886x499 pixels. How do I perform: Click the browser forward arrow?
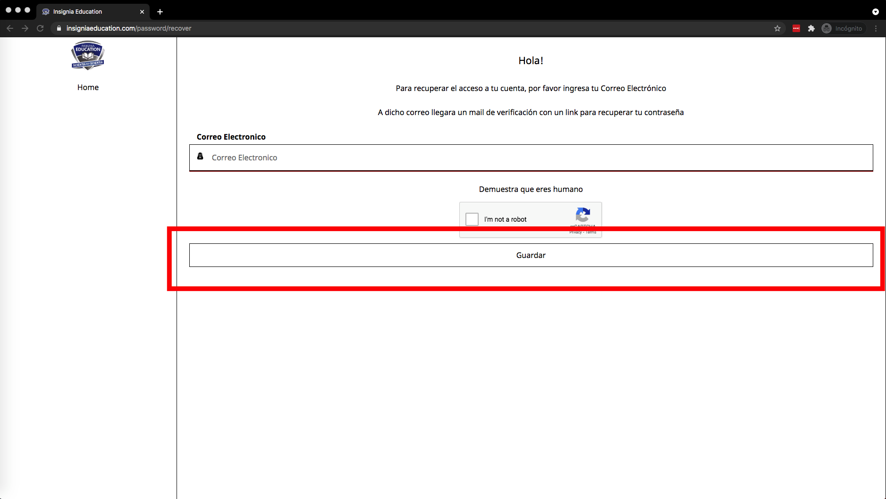[x=25, y=28]
